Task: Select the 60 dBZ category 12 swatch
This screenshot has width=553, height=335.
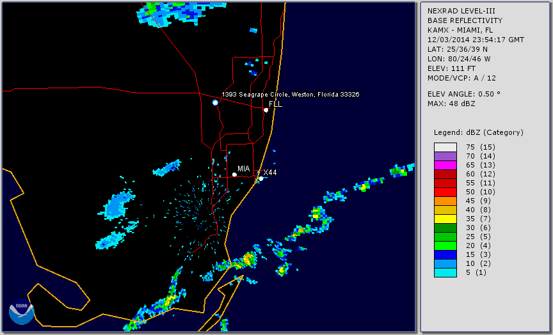Action: (x=445, y=174)
